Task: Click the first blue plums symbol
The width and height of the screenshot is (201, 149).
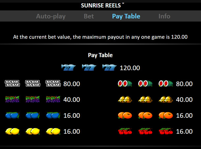Action: 12,115
